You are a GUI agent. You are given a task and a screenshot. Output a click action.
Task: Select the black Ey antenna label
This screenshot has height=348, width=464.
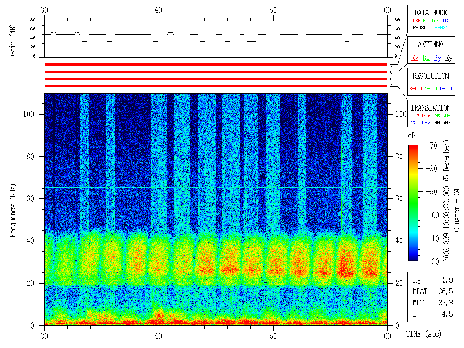coord(449,58)
